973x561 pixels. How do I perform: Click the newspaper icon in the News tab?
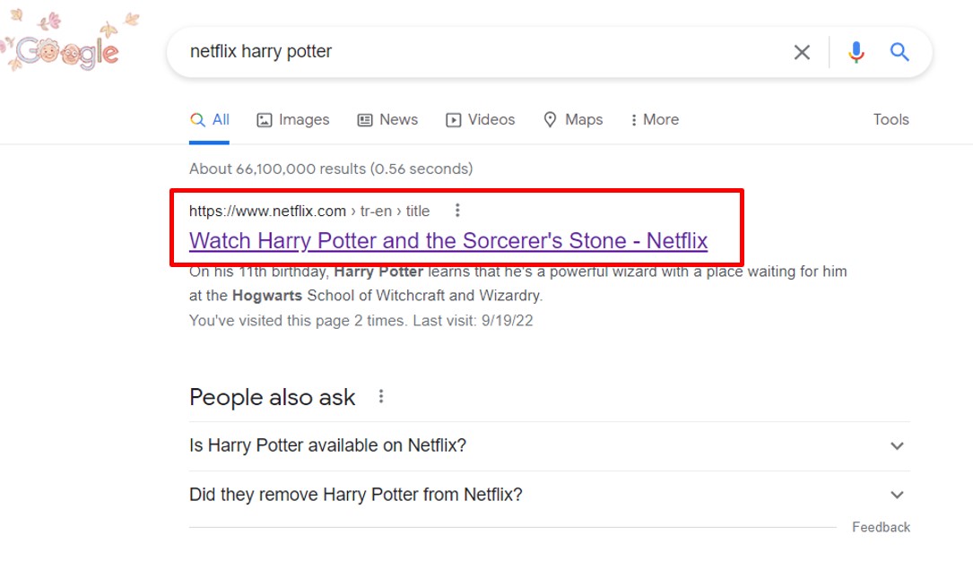coord(364,119)
